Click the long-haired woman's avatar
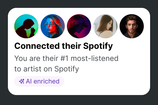Image resolution: width=158 pixels, height=105 pixels. pos(105,26)
